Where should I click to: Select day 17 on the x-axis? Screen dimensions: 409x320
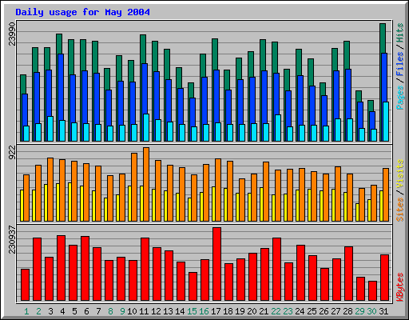point(216,311)
